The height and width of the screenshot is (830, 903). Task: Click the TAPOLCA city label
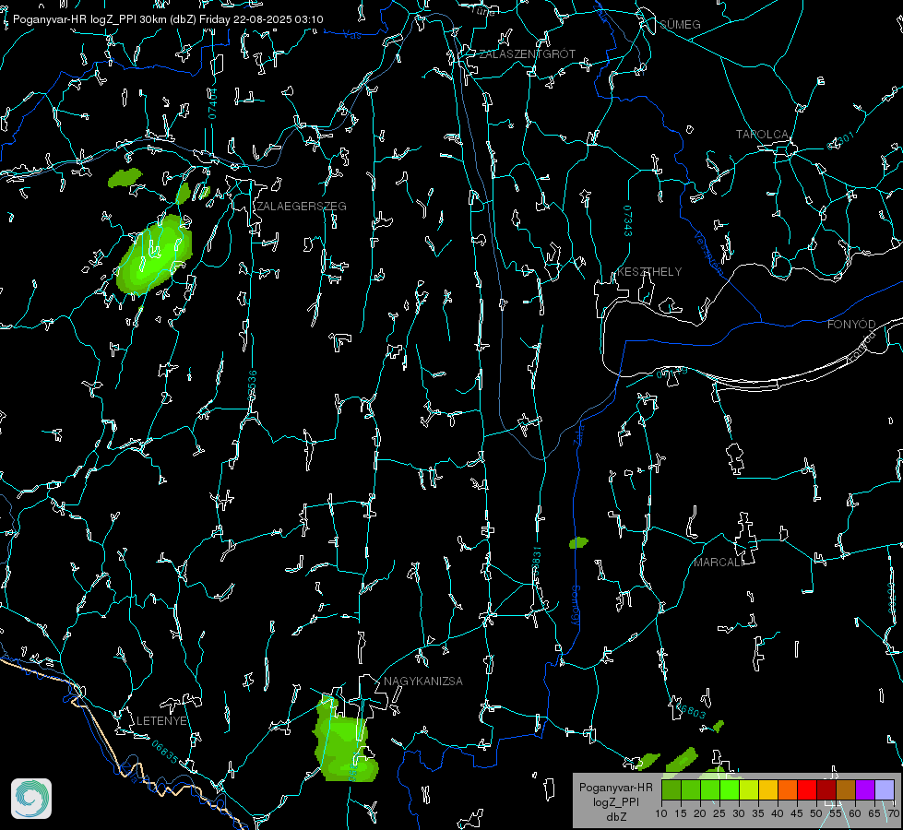762,135
